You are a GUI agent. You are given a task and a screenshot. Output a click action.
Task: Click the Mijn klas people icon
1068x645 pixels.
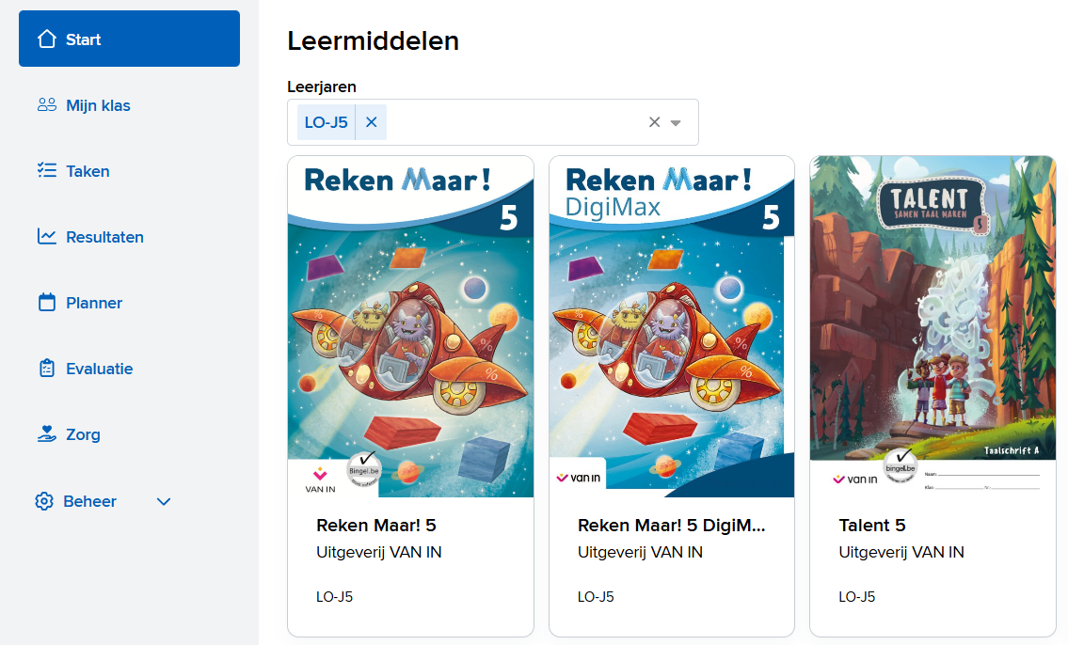(x=47, y=105)
